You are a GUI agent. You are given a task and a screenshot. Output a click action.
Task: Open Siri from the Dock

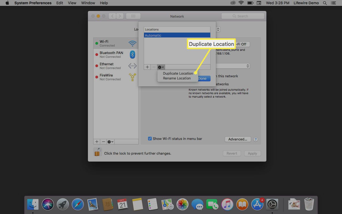[x=48, y=205]
